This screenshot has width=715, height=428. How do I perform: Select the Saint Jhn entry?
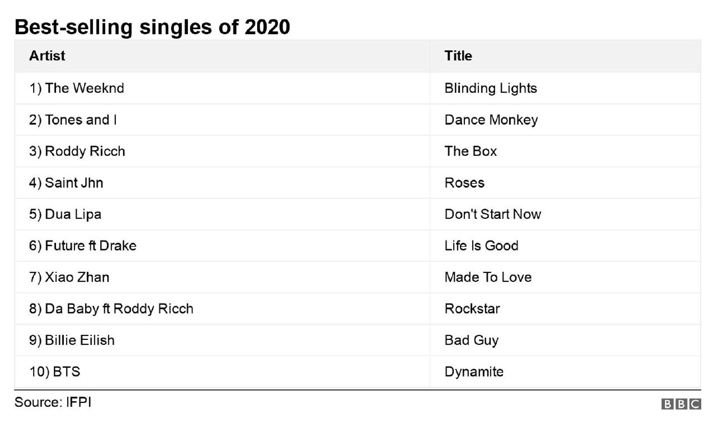click(66, 183)
